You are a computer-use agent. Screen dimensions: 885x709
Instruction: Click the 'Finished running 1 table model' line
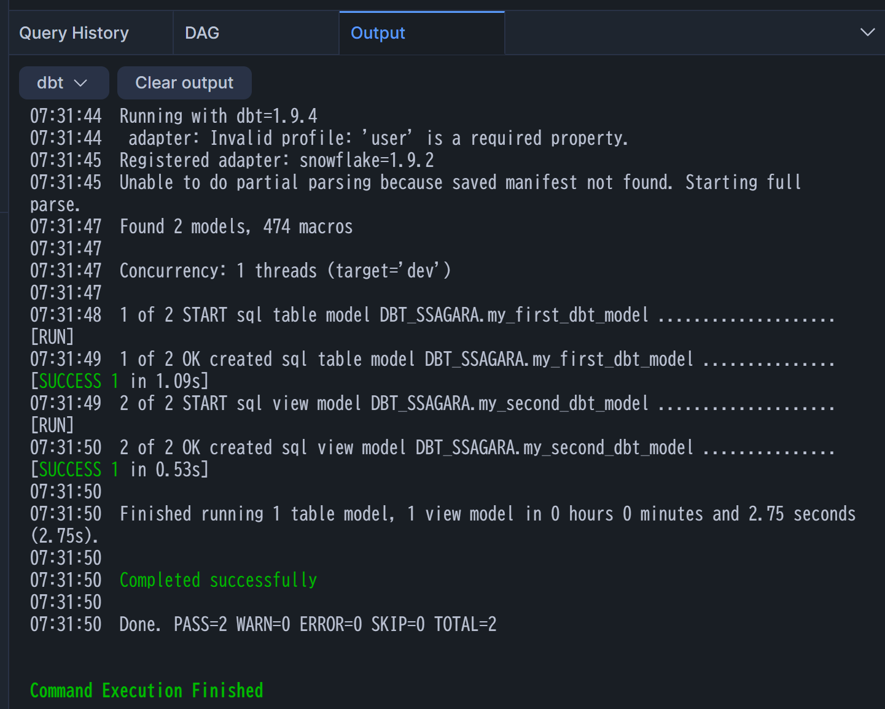point(487,514)
